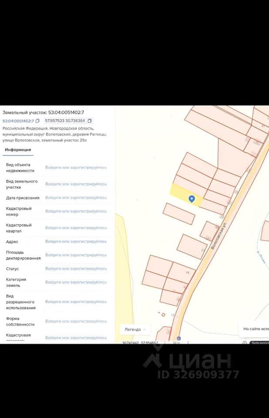The width and height of the screenshot is (269, 418).
Task: Click the login link in Статус row
Action: (x=76, y=269)
